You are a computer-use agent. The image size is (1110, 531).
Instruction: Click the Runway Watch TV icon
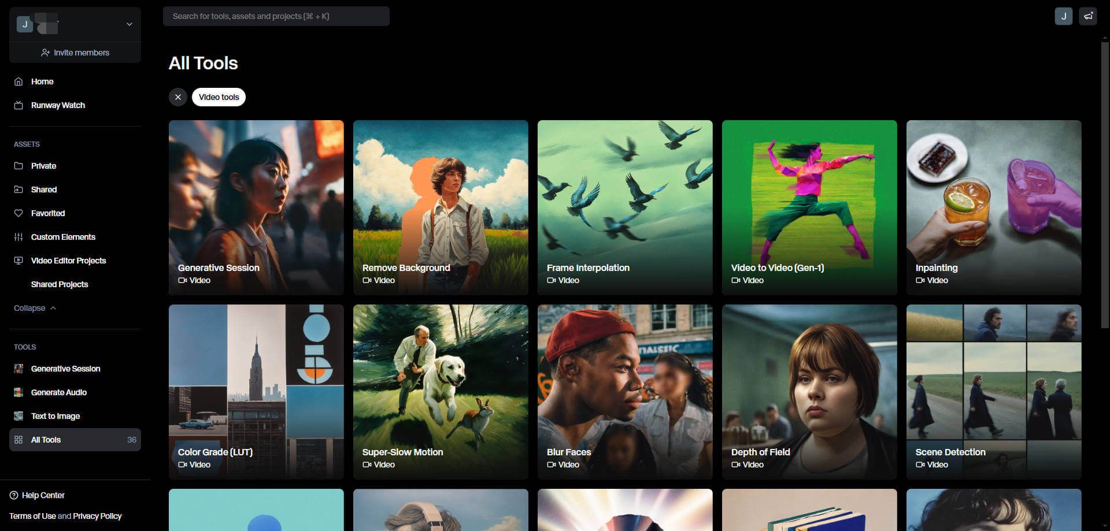coord(18,105)
